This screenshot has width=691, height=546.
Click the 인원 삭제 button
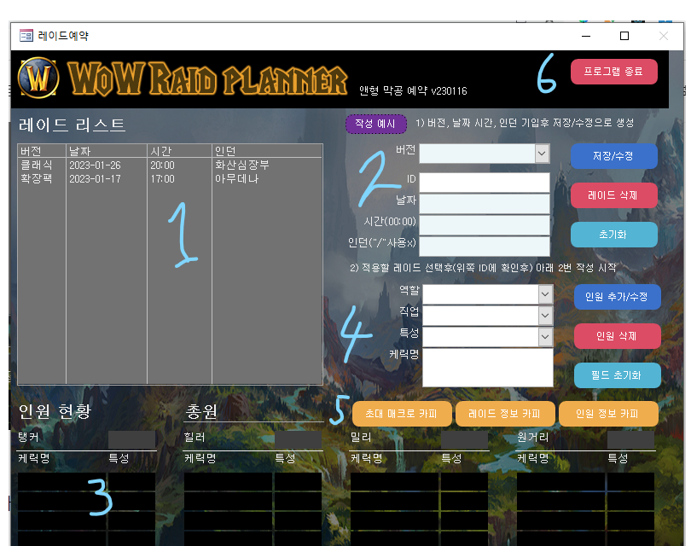tap(617, 336)
